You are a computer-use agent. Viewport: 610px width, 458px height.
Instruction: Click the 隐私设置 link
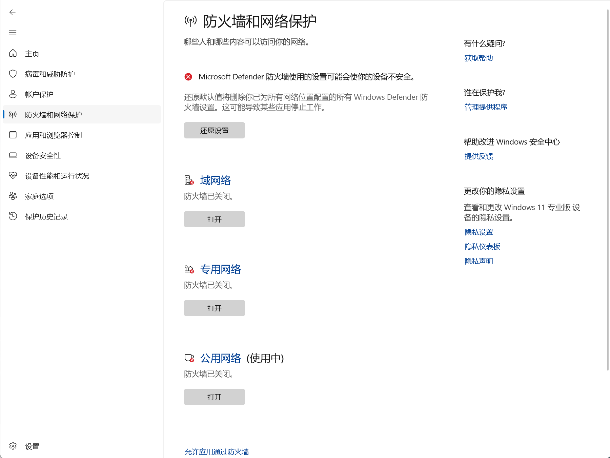click(479, 232)
